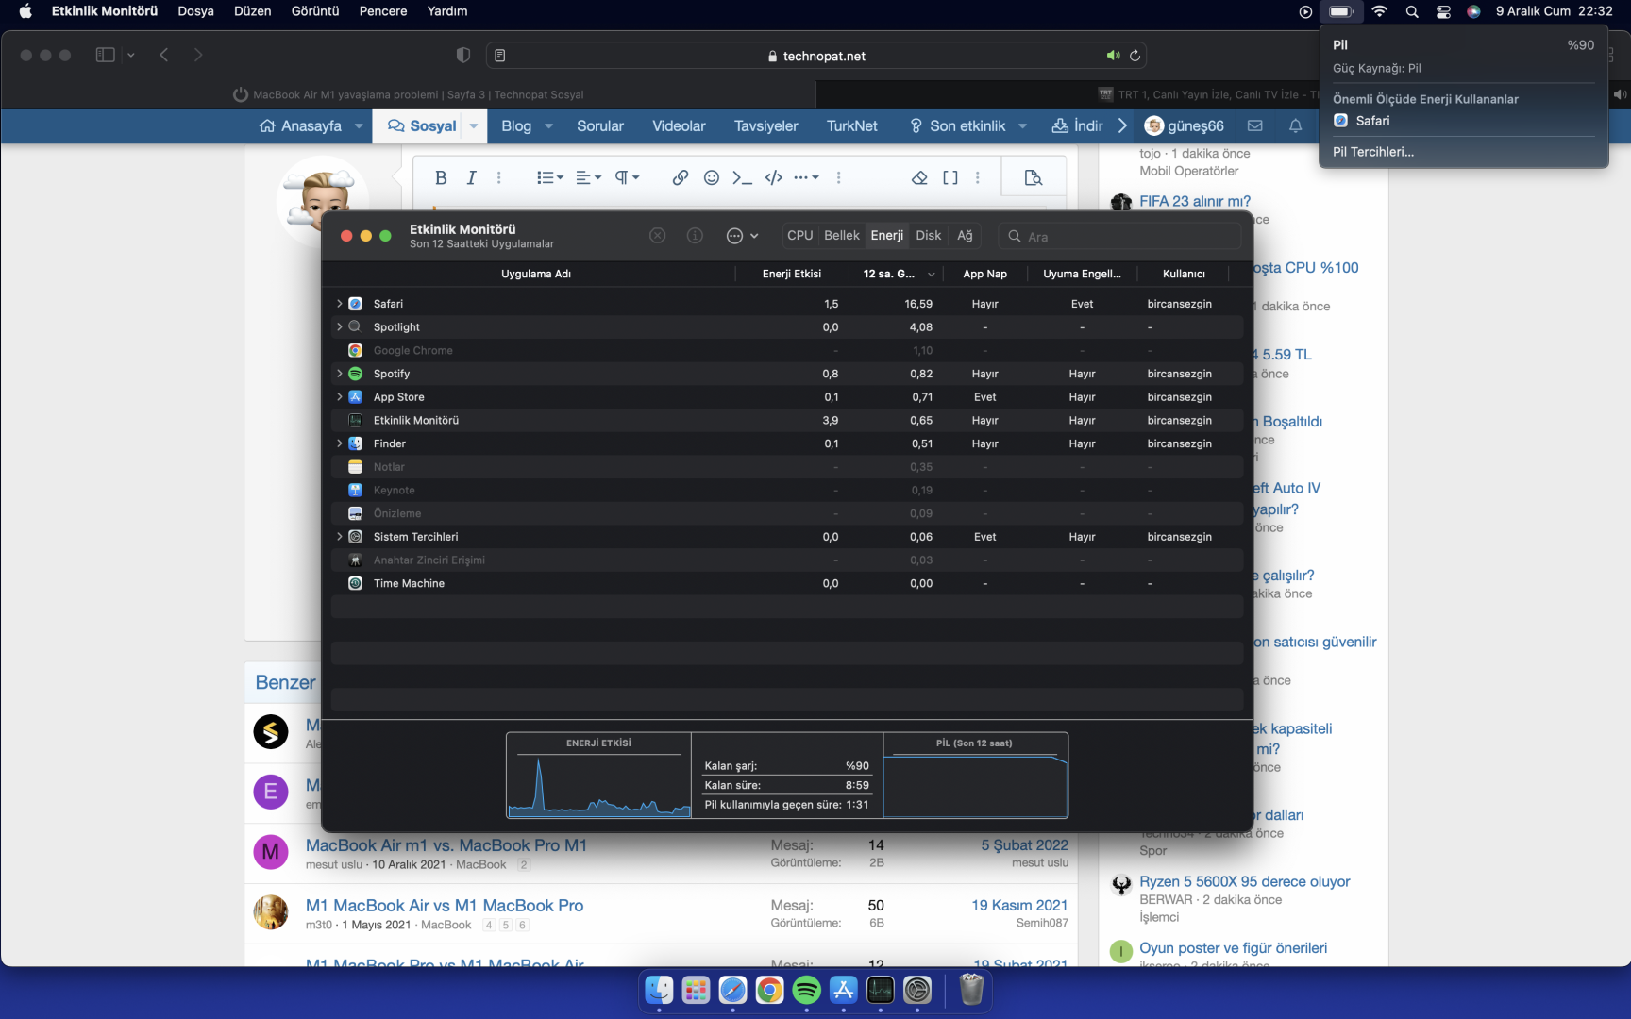Click the preview icon in the editor toolbar
1631x1019 pixels.
pos(1034,177)
